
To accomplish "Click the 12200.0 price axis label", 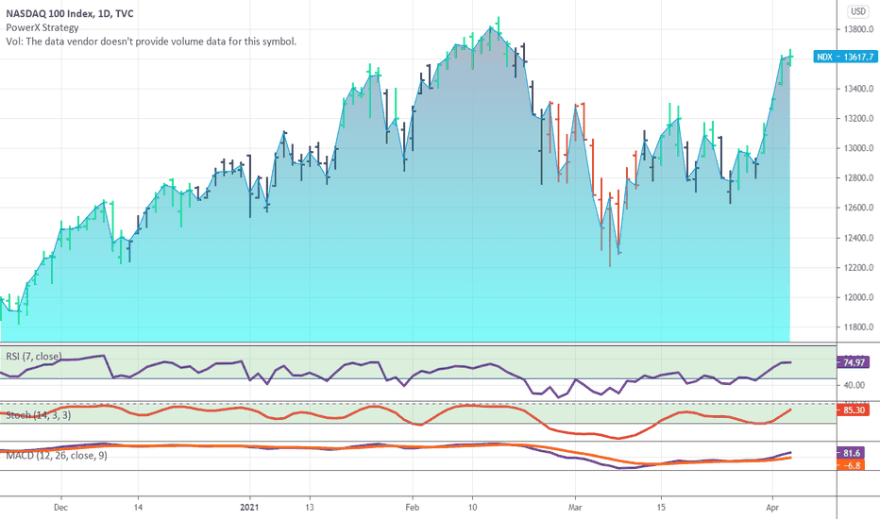I will tap(858, 268).
